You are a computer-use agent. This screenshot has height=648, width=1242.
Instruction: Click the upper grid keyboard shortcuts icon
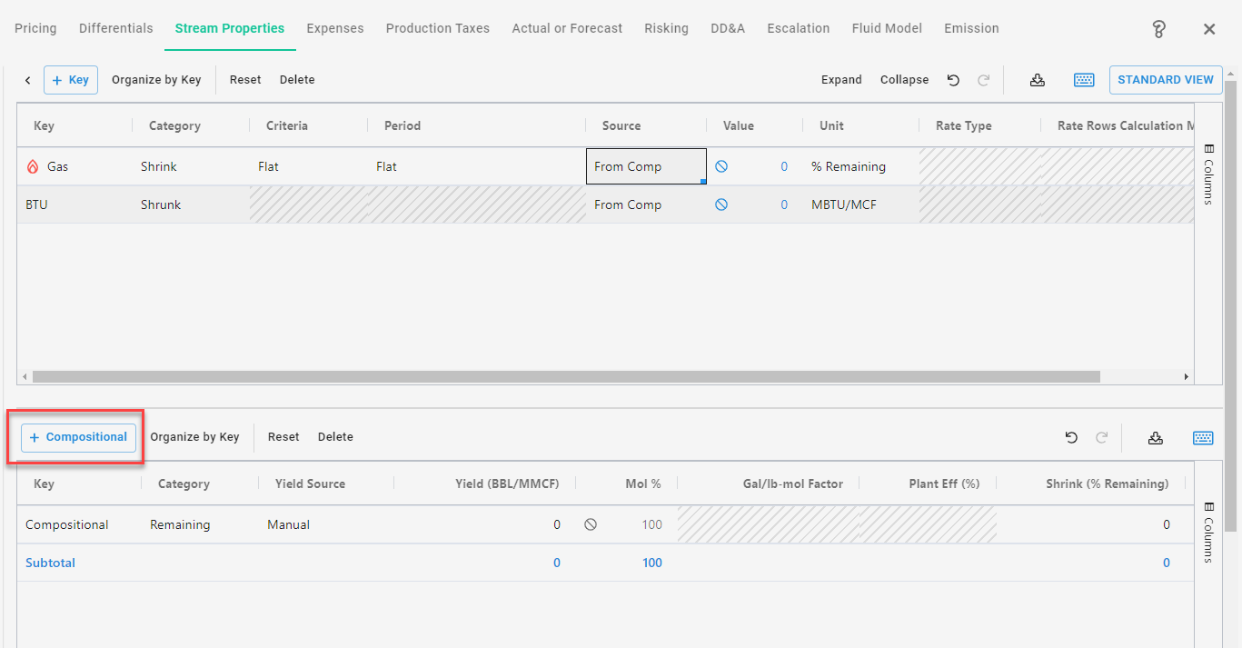[x=1083, y=80]
